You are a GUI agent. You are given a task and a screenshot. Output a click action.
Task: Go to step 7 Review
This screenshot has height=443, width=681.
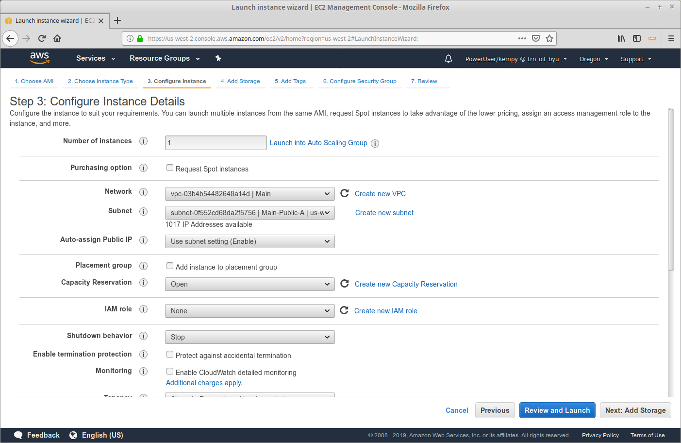(x=424, y=81)
